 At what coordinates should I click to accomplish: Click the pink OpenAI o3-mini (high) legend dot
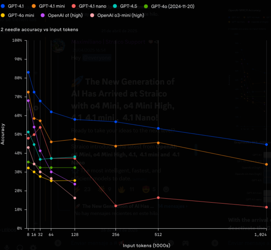(92, 15)
